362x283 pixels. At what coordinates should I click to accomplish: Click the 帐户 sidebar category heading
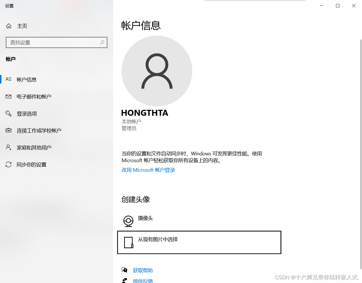(x=11, y=59)
